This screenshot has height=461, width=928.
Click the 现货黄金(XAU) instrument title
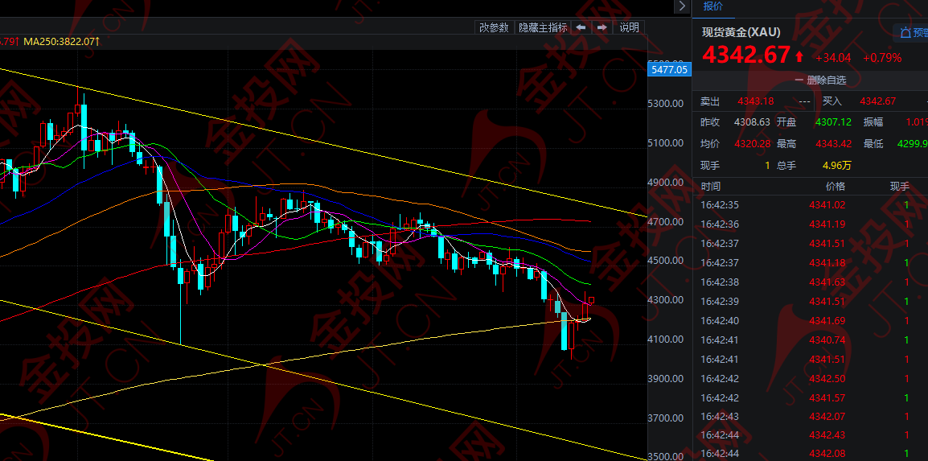point(741,32)
